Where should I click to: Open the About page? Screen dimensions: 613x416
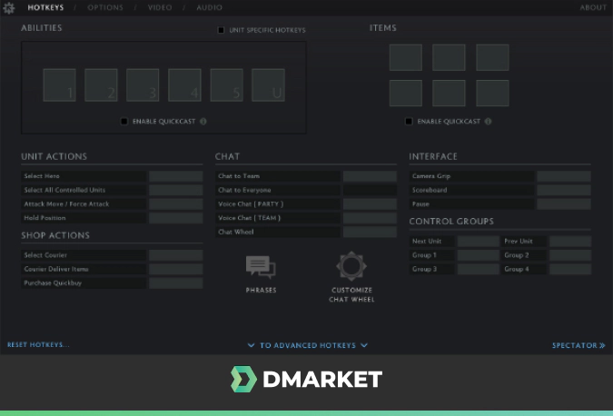[x=593, y=7]
